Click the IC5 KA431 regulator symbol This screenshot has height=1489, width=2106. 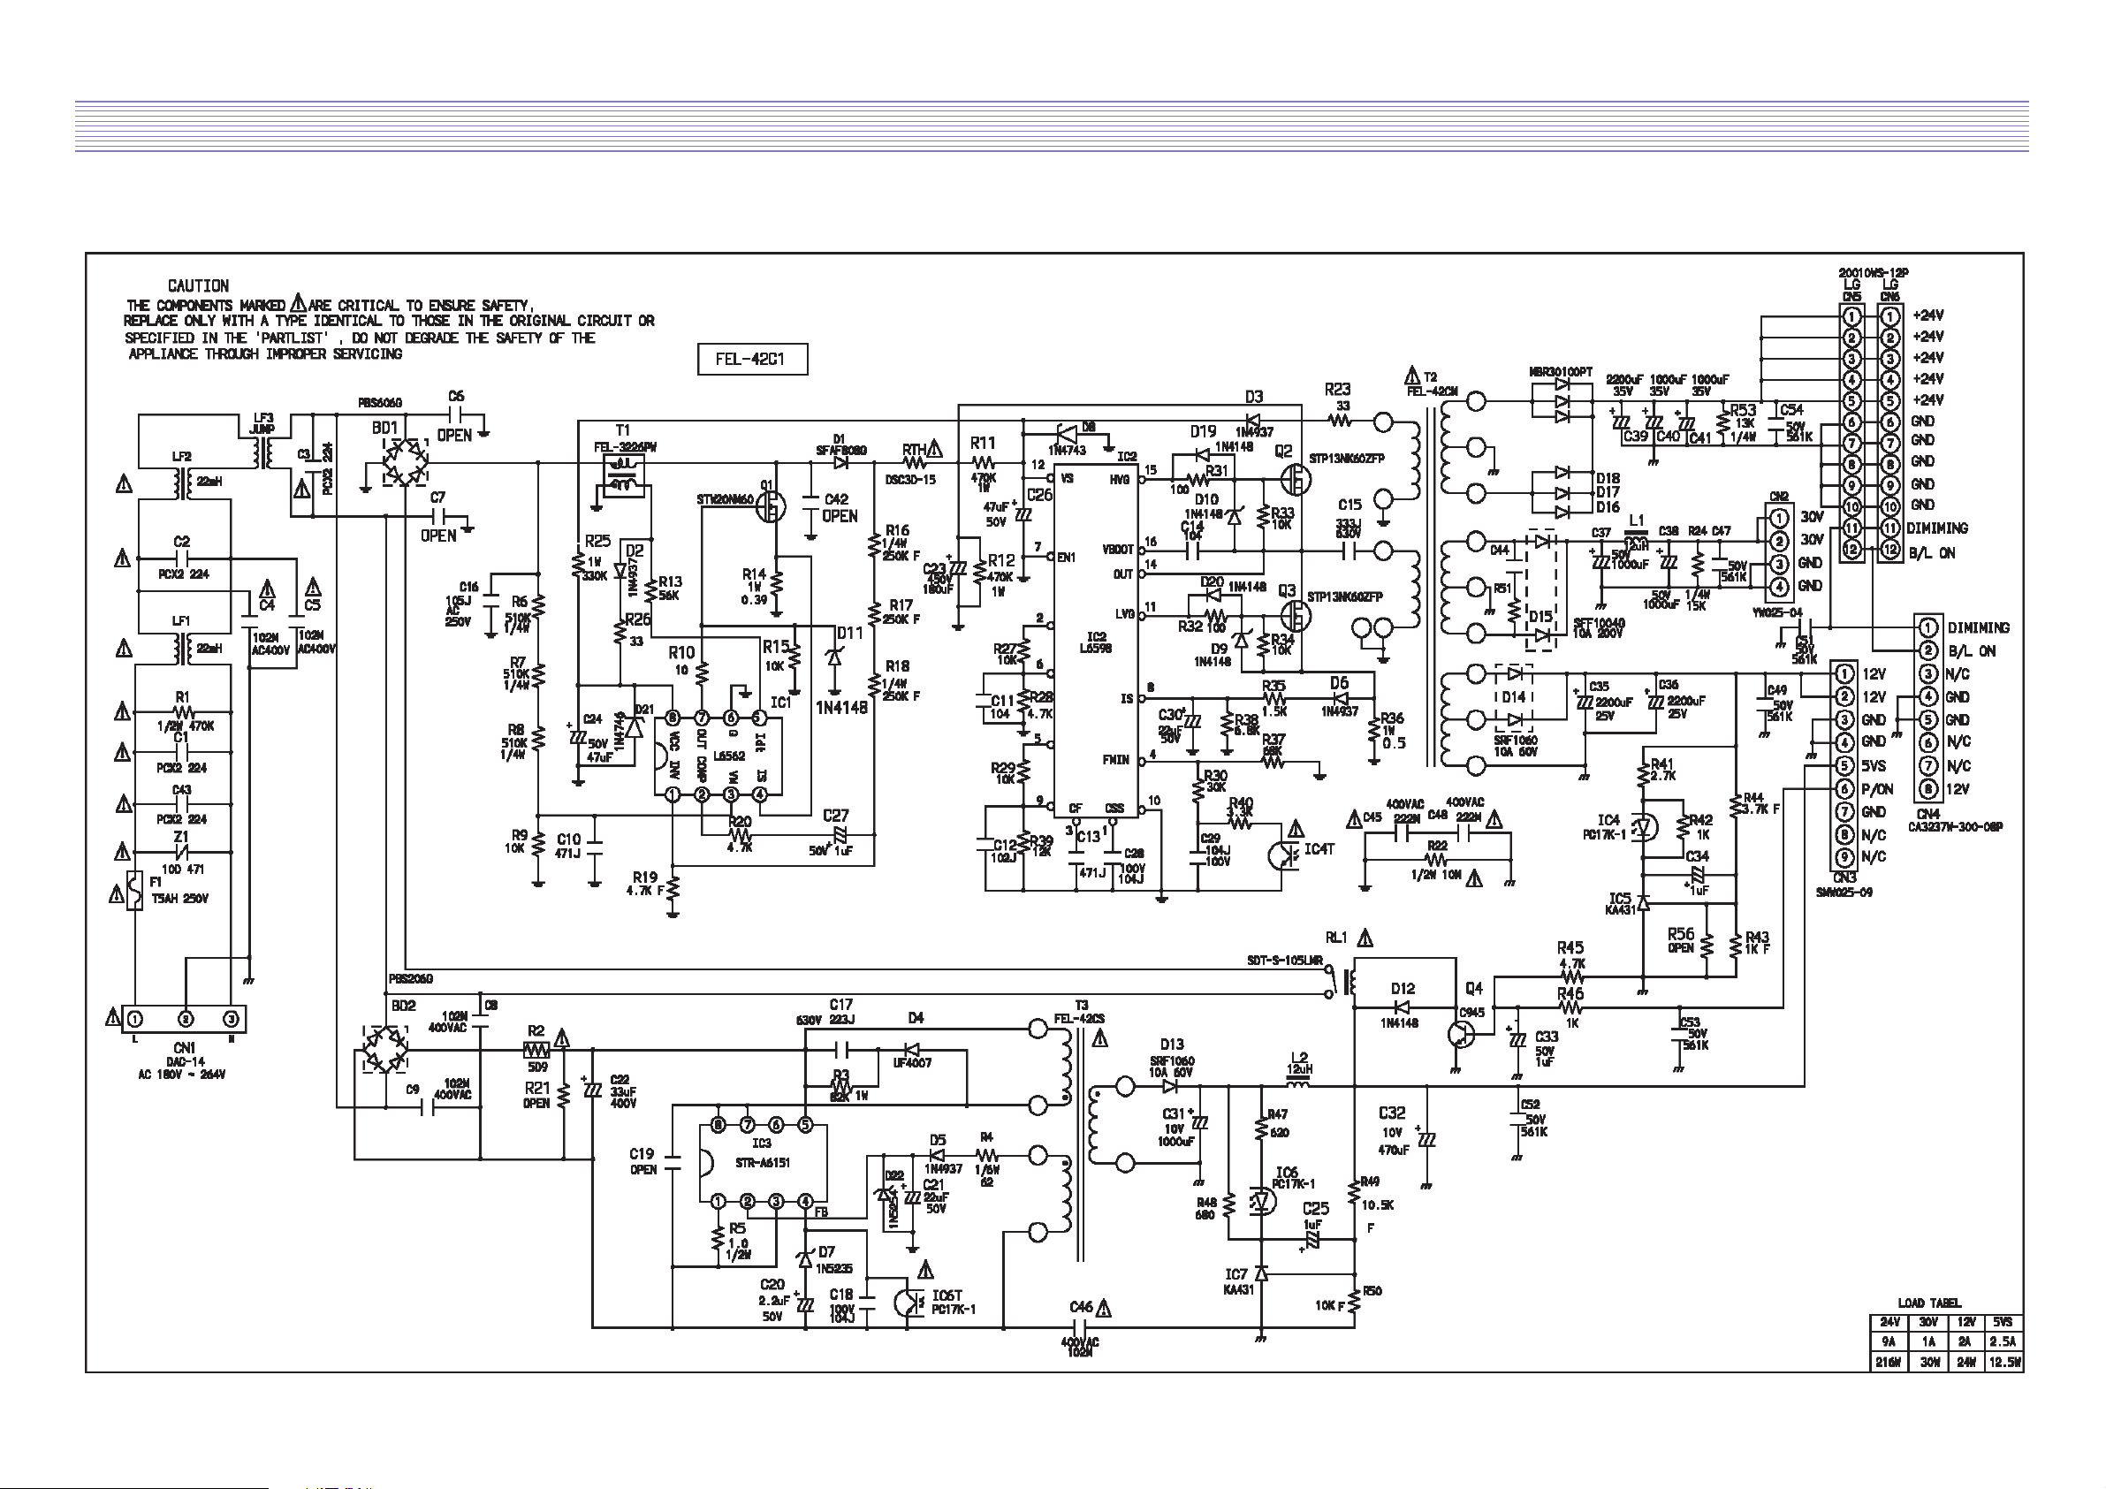[x=1643, y=904]
